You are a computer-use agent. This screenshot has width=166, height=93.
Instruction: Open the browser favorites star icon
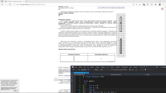(x=152, y=4)
